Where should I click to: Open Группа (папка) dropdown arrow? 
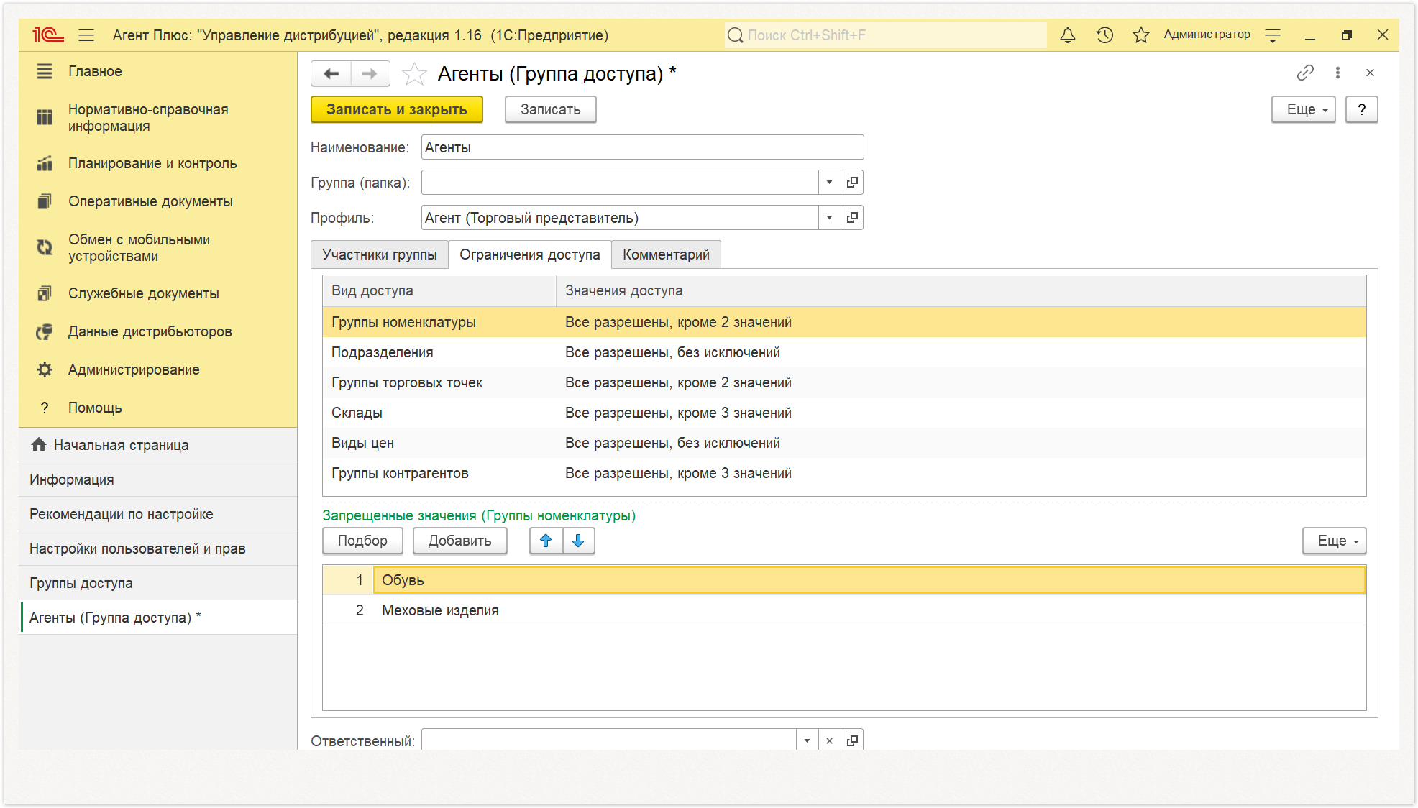829,182
